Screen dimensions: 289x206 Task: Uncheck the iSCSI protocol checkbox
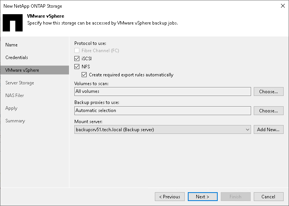pos(77,59)
